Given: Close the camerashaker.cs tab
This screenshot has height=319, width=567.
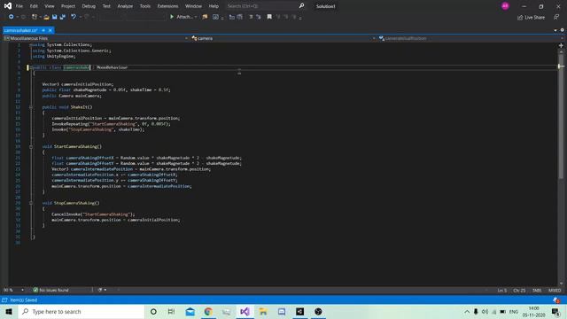Looking at the screenshot, I should point(50,30).
